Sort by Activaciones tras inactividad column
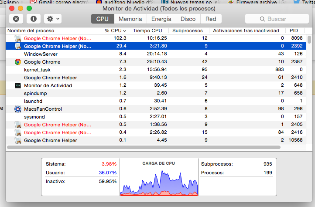This screenshot has height=207, width=315. click(247, 31)
